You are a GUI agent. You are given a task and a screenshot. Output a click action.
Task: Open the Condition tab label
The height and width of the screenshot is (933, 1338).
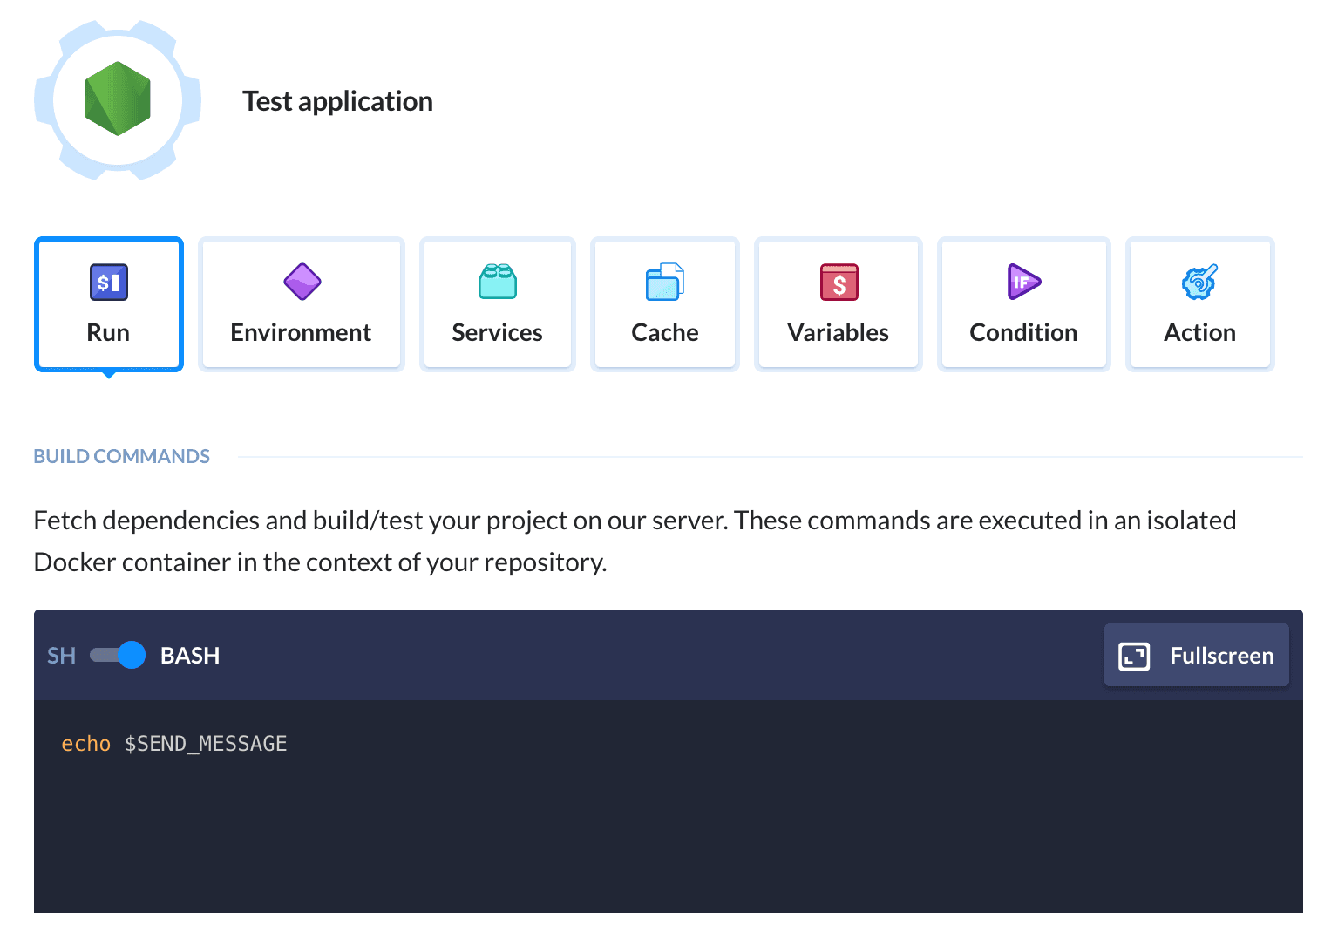(x=1023, y=333)
